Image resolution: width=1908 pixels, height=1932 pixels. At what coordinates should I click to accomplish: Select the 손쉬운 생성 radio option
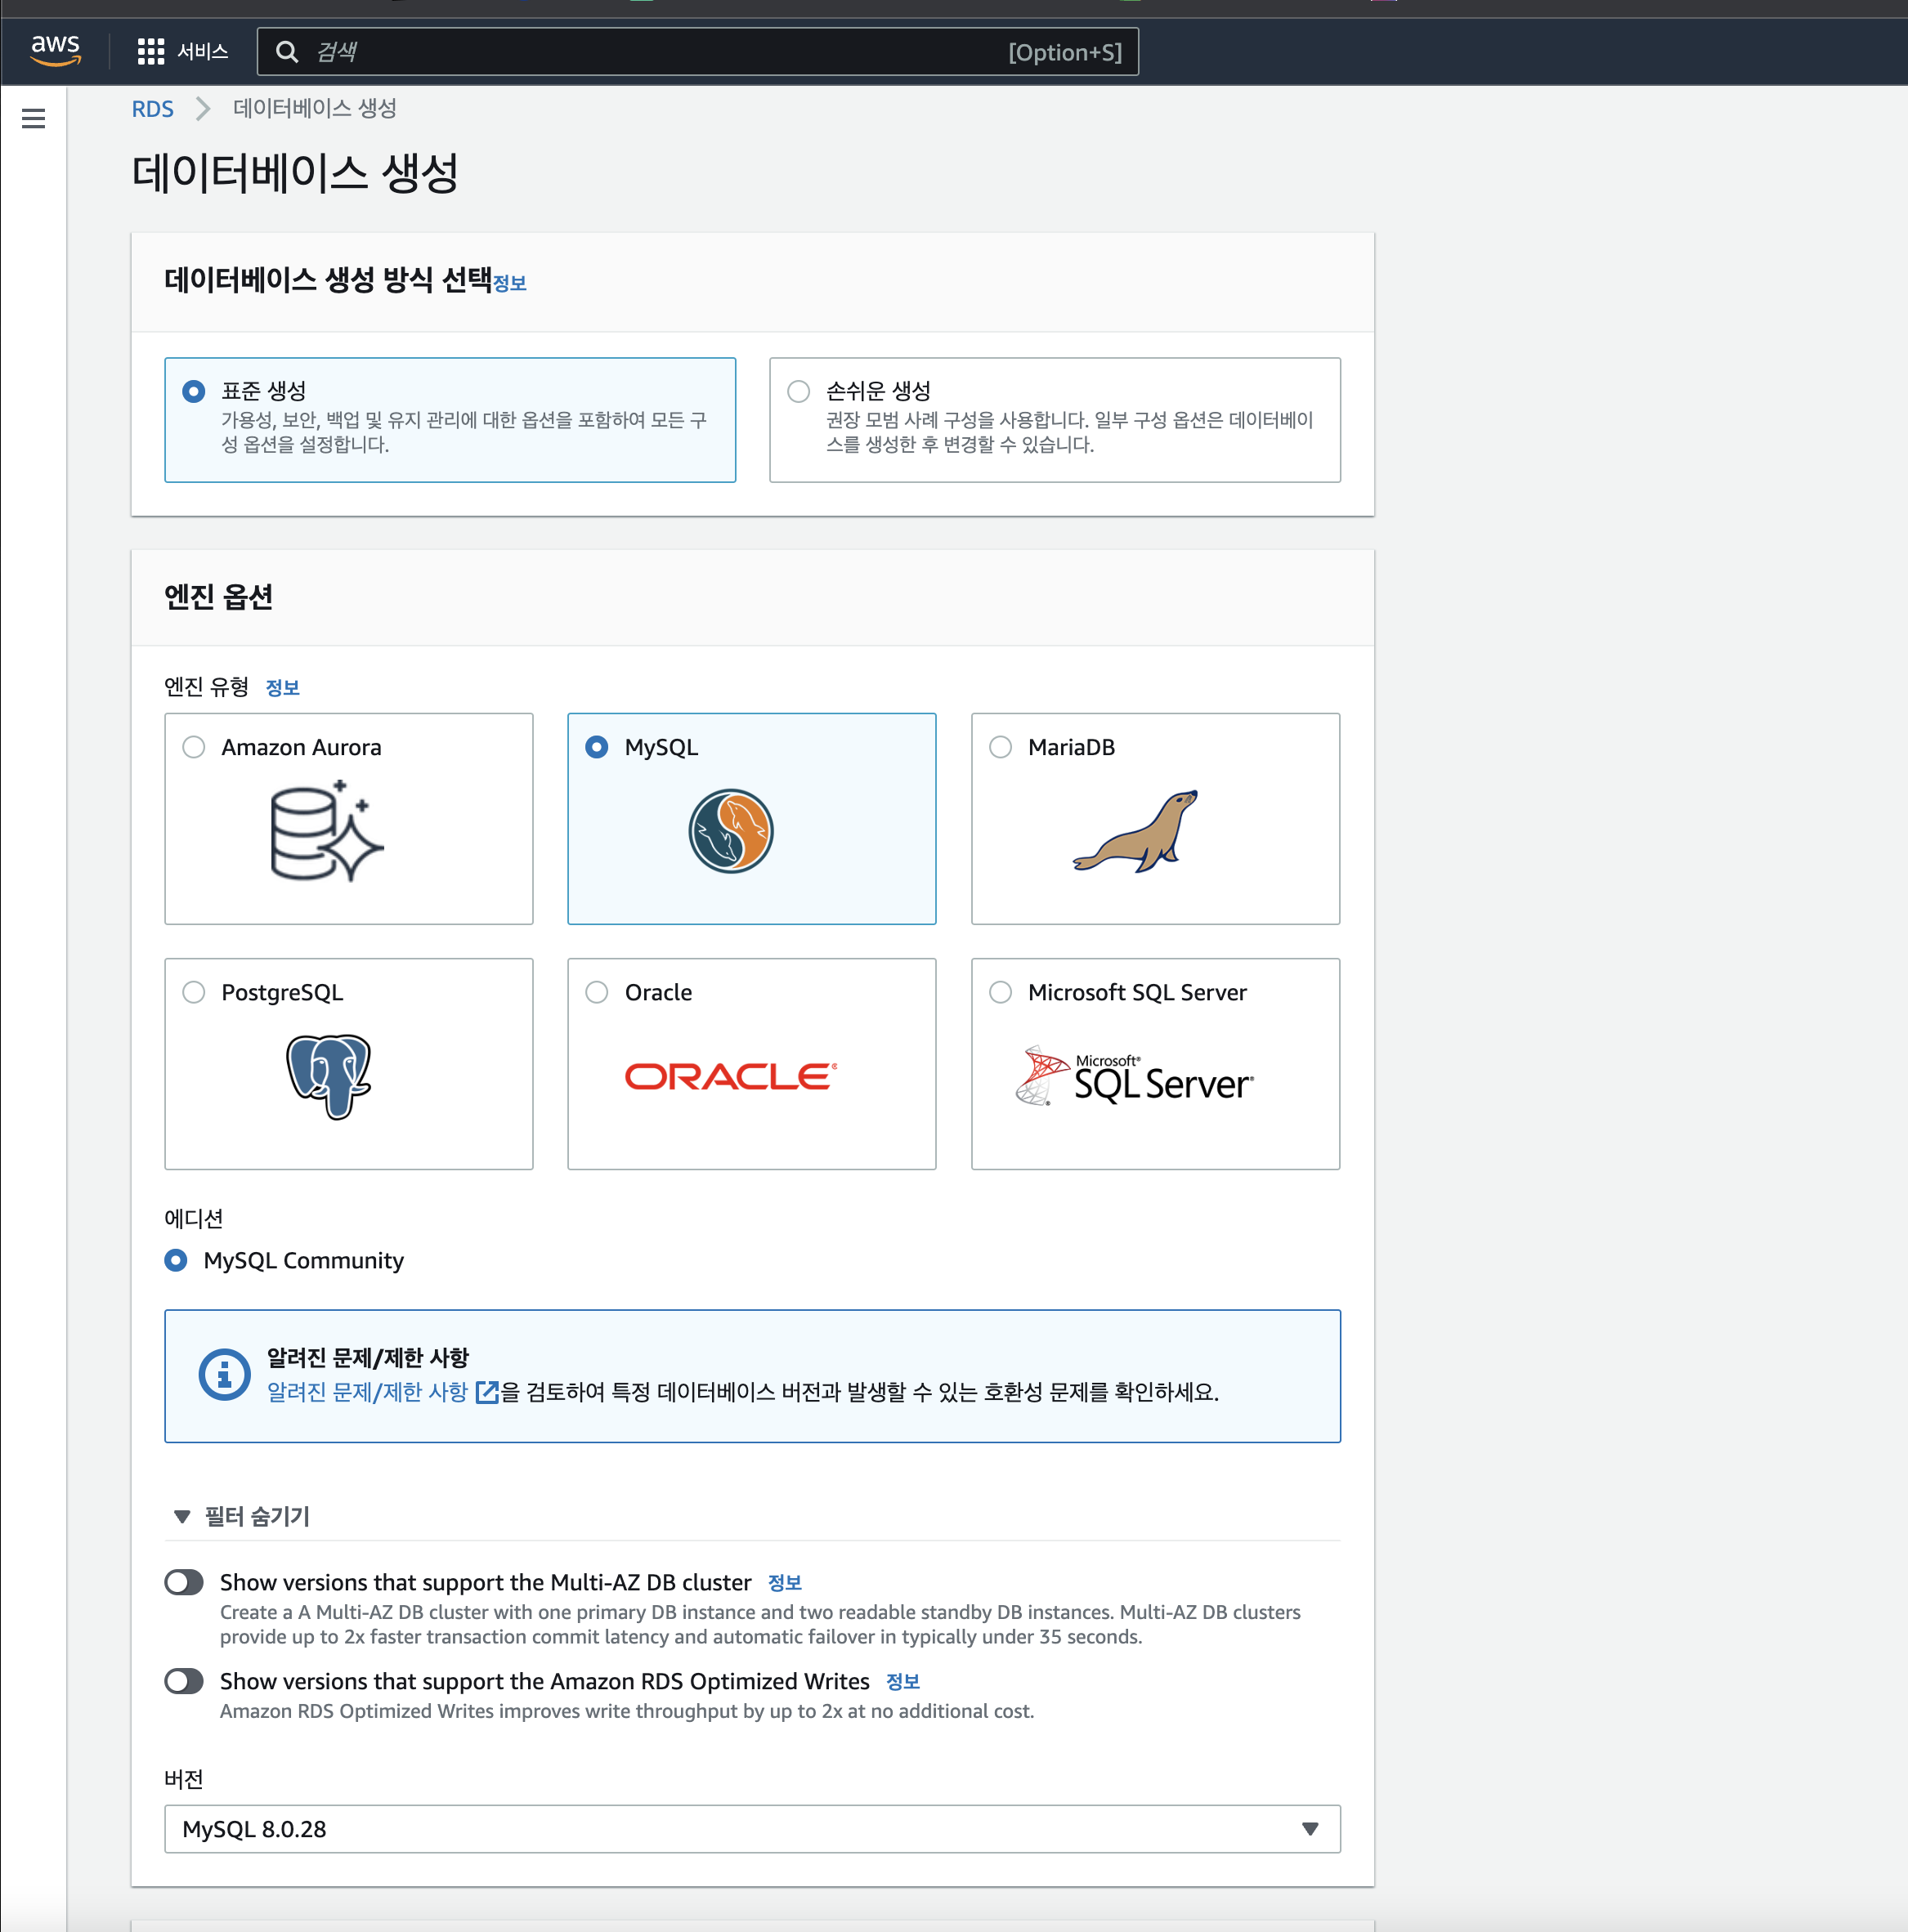click(x=797, y=391)
